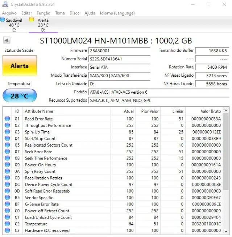Click raw value 00320010001C of Temperature
232x237 pixels.
pos(206,224)
